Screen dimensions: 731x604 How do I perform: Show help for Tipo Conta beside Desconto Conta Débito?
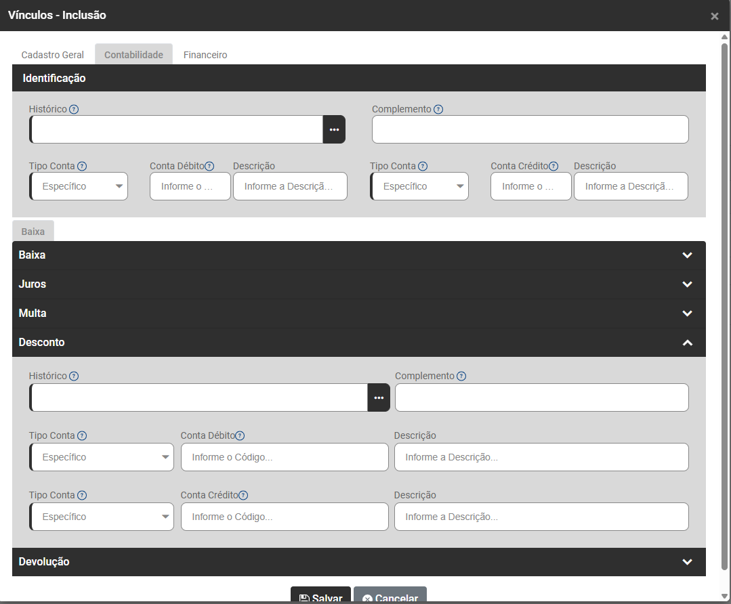82,436
